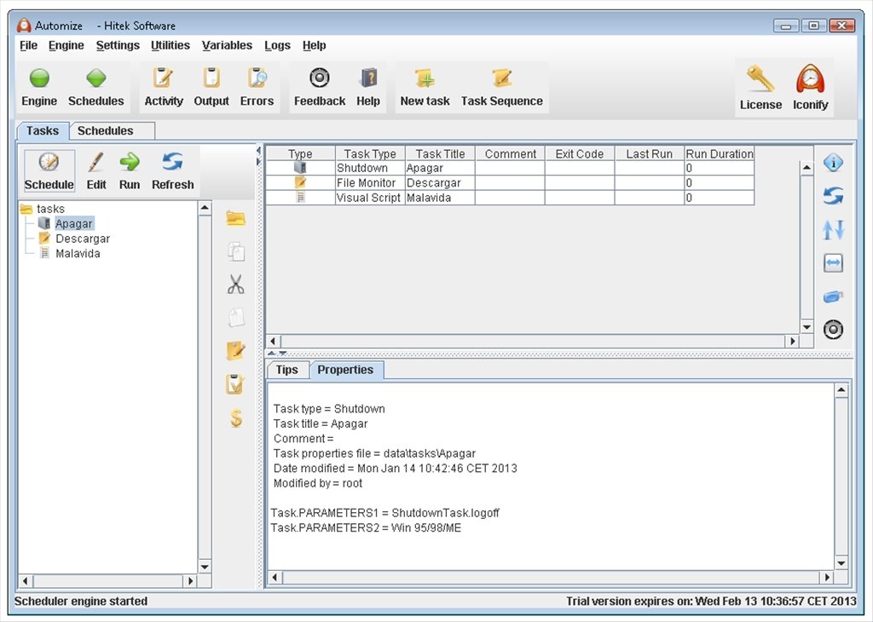The image size is (873, 622).
Task: Click the split pane collapse arrows above Tips
Action: pos(277,354)
